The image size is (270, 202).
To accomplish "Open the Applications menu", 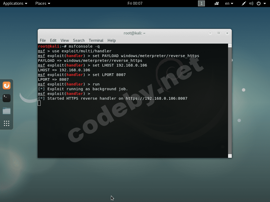I will [x=15, y=3].
